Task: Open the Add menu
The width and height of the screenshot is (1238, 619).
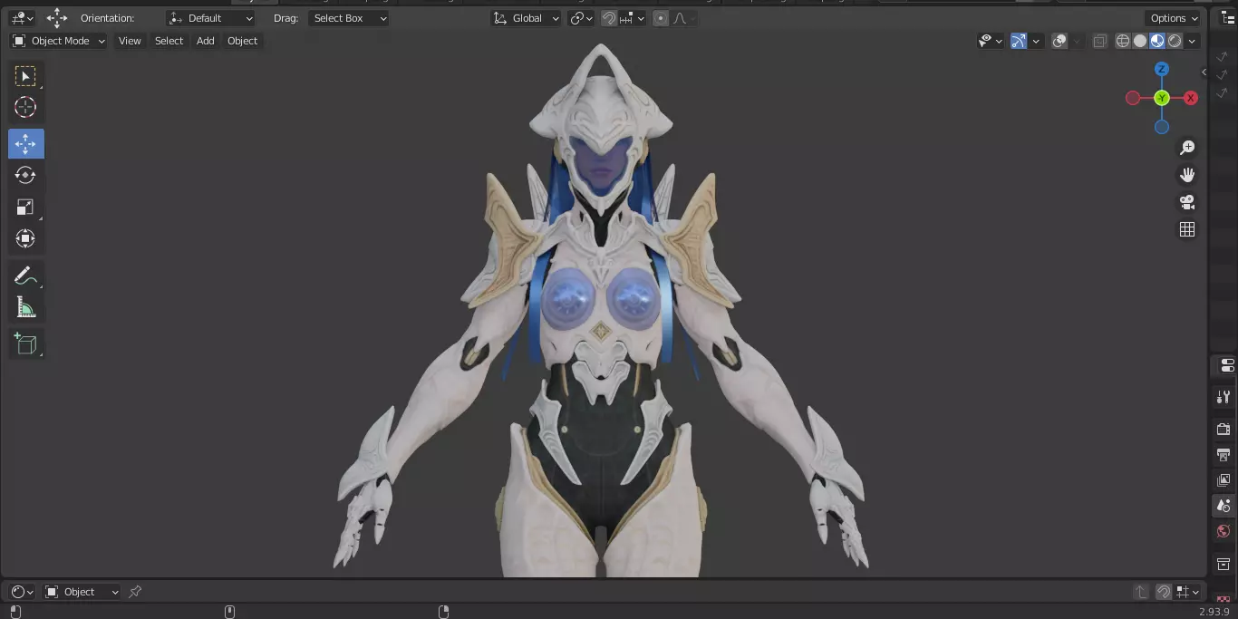Action: tap(206, 41)
